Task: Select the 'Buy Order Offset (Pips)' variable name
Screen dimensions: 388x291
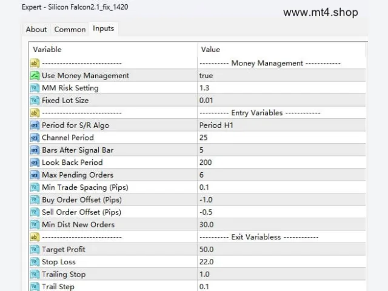Action: (x=82, y=199)
